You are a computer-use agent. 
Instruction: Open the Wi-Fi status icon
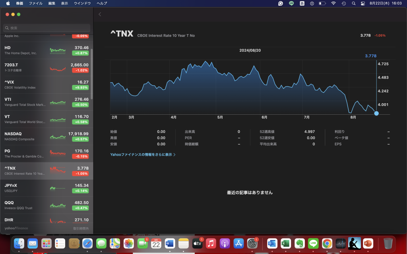point(333,3)
